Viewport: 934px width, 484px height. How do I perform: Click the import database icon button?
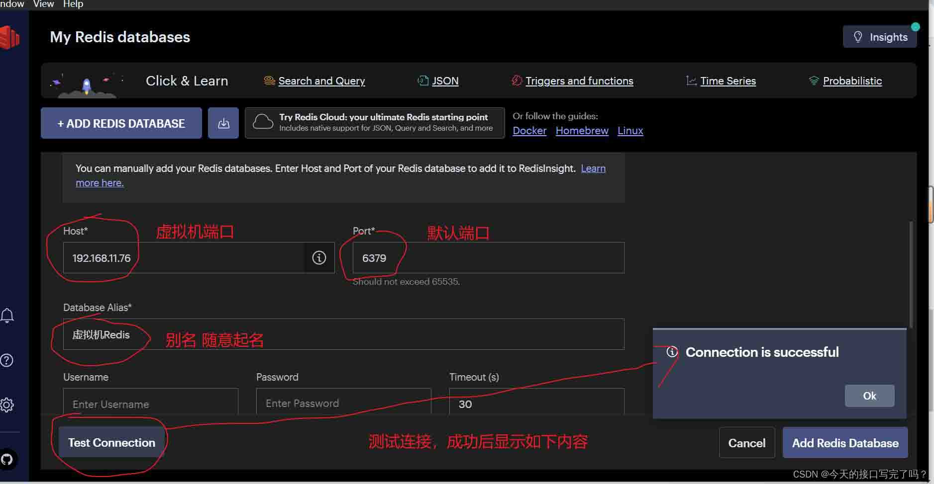pyautogui.click(x=223, y=123)
